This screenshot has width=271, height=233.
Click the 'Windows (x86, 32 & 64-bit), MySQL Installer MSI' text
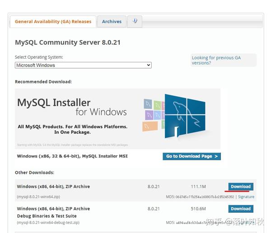tap(72, 156)
